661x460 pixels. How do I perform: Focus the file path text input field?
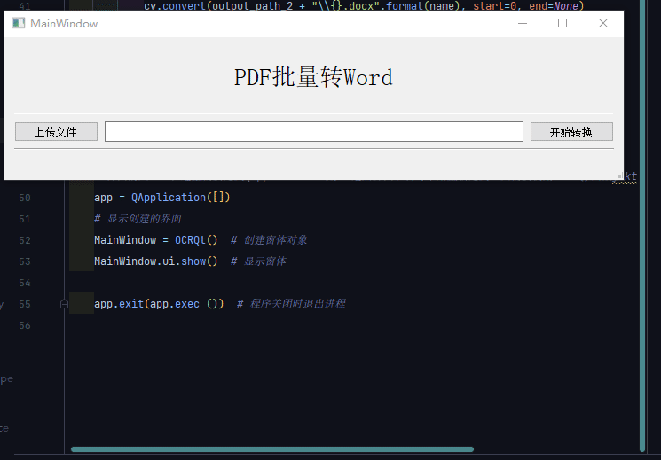(x=313, y=132)
